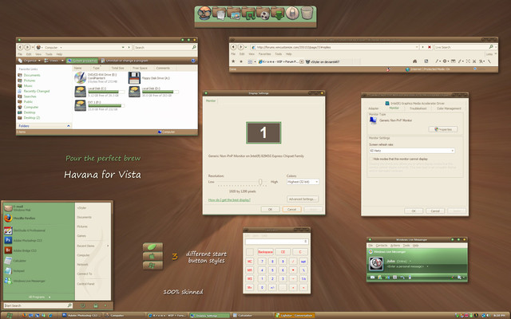The width and height of the screenshot is (511, 319).
Task: Collapse the Folders pane chevron in explorer
Action: [x=69, y=126]
